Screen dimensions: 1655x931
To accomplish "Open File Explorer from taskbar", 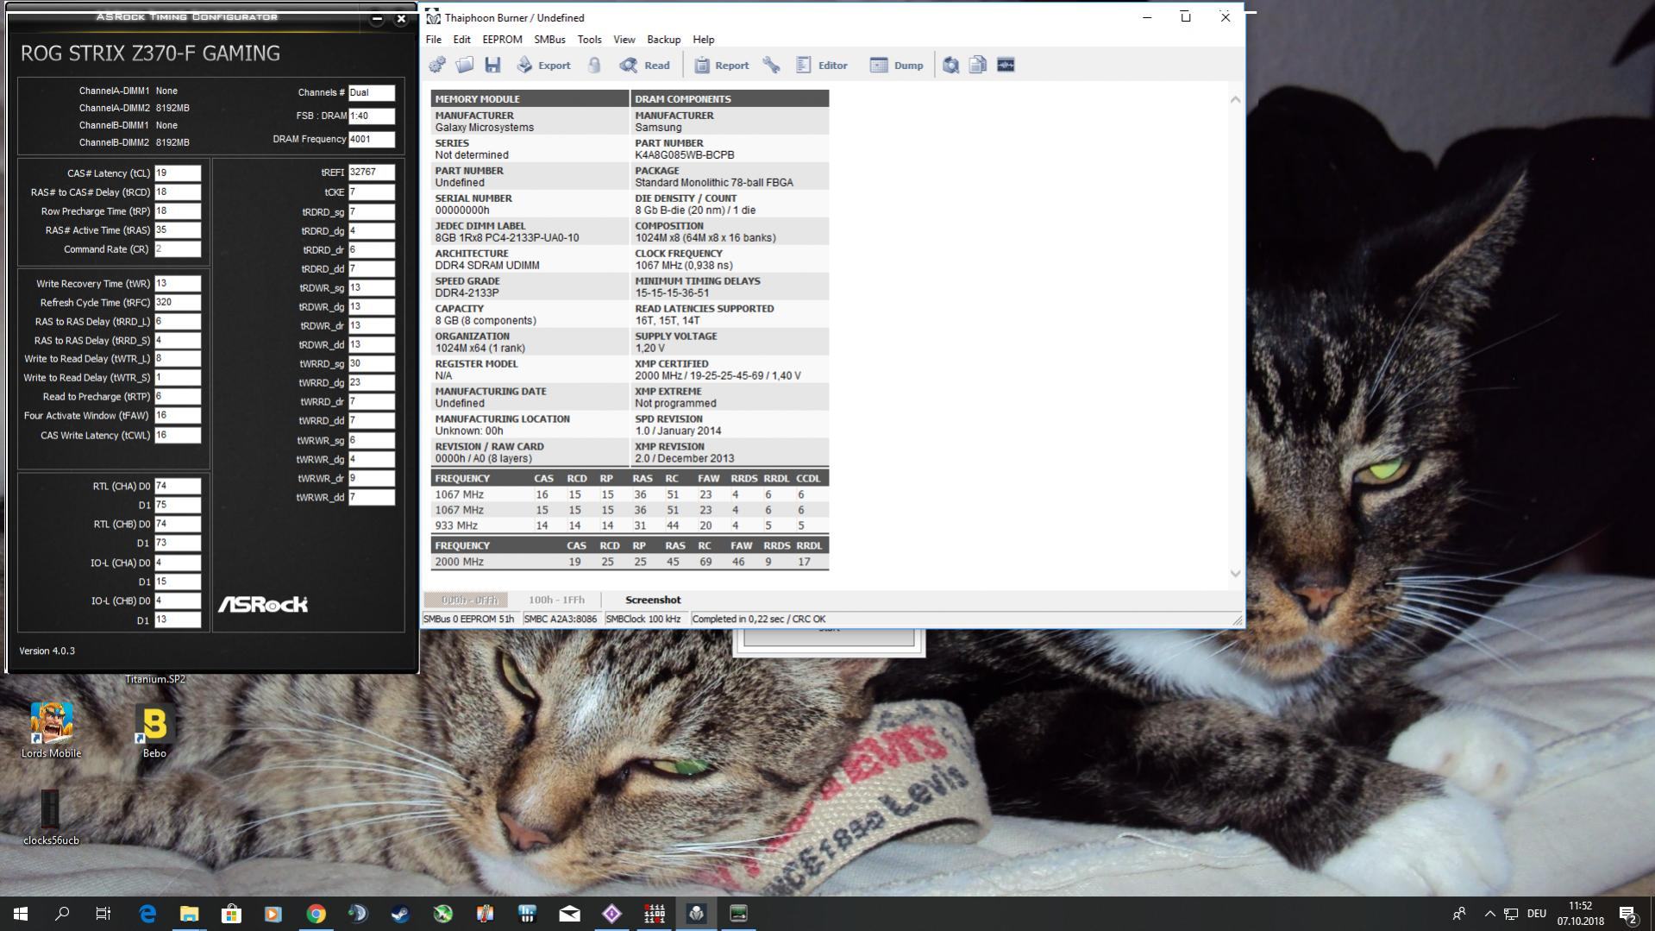I will point(189,914).
